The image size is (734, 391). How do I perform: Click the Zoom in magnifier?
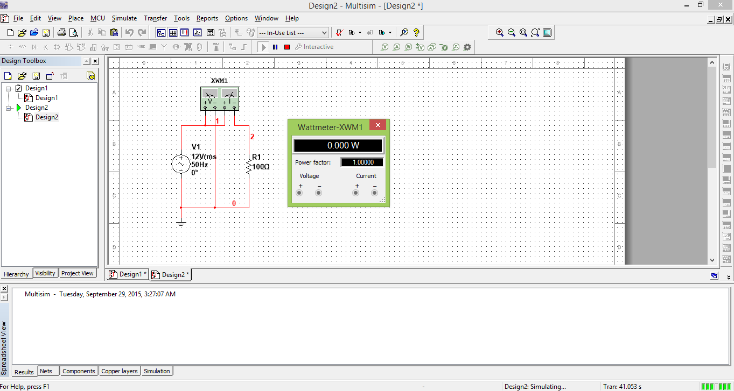pyautogui.click(x=500, y=33)
